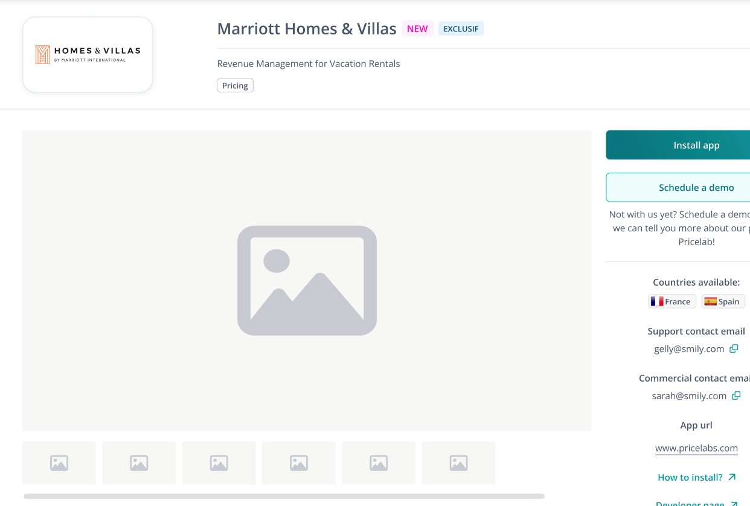Image resolution: width=750 pixels, height=506 pixels.
Task: Select the Pricing tag under the description
Action: (x=235, y=85)
